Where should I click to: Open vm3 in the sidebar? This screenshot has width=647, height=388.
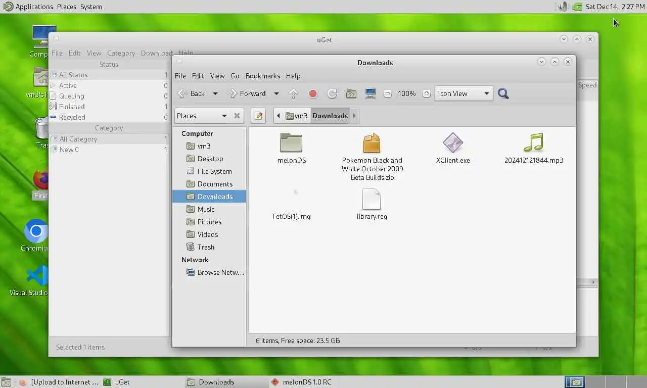(x=209, y=146)
